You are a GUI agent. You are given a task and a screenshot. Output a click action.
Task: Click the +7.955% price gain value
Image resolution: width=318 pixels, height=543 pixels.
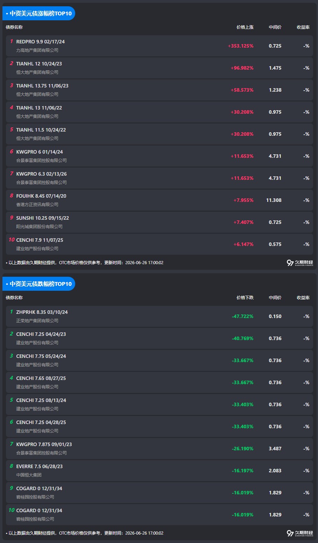click(243, 200)
